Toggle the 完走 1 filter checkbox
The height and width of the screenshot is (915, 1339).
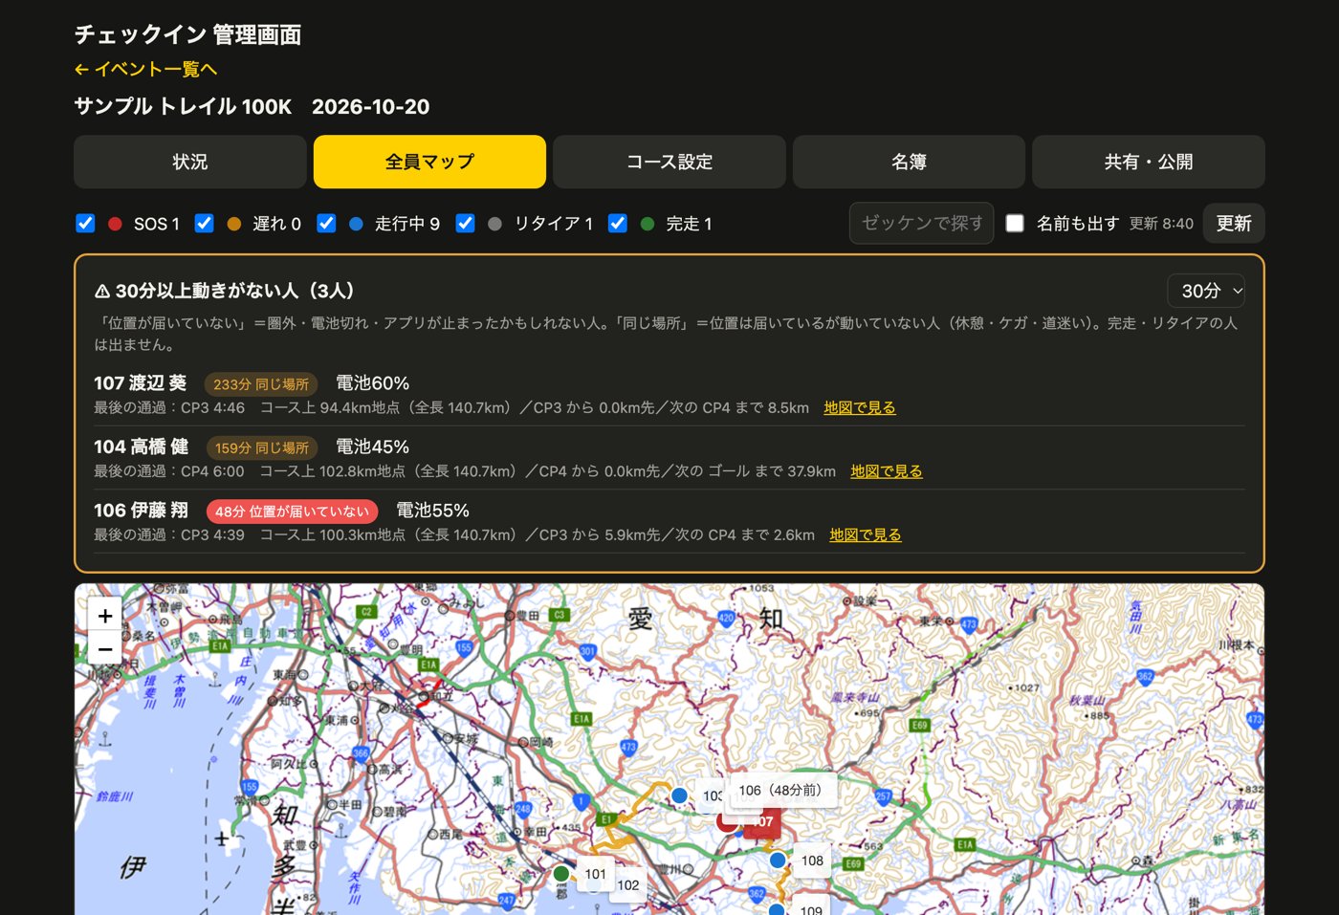point(618,223)
